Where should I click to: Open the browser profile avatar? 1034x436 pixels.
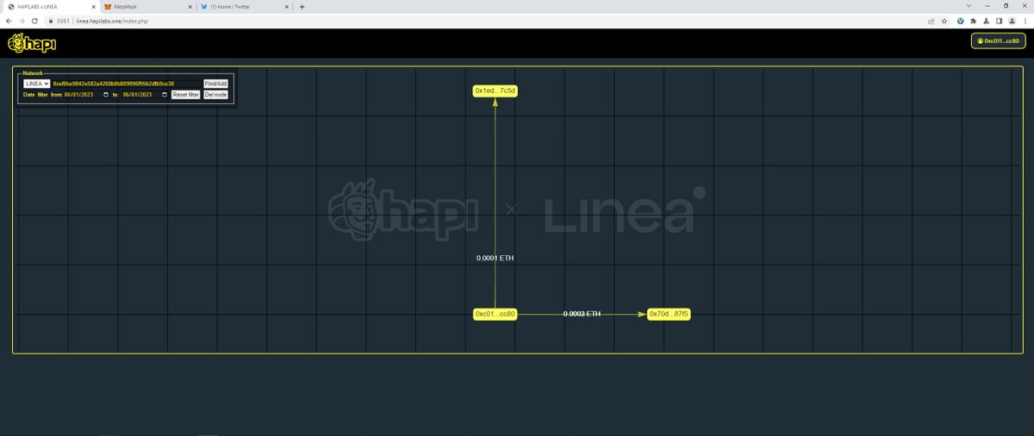click(1012, 21)
